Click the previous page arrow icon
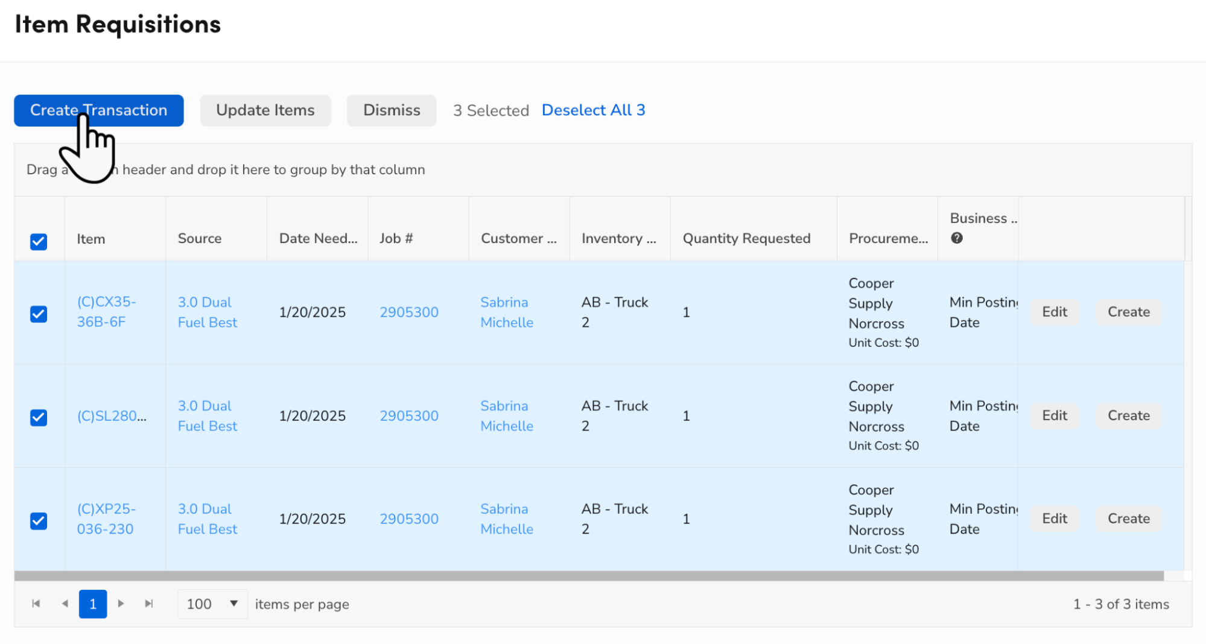 click(65, 604)
